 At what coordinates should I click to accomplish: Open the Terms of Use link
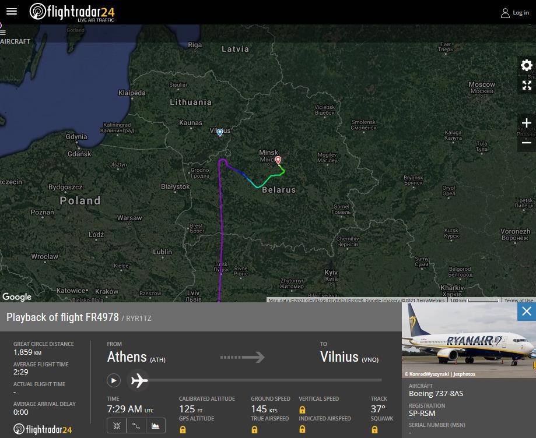point(519,300)
